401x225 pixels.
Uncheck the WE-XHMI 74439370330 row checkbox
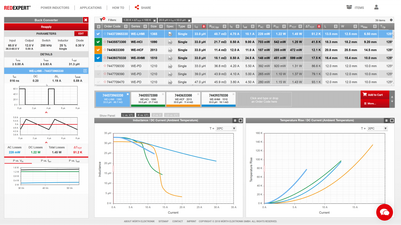click(98, 58)
